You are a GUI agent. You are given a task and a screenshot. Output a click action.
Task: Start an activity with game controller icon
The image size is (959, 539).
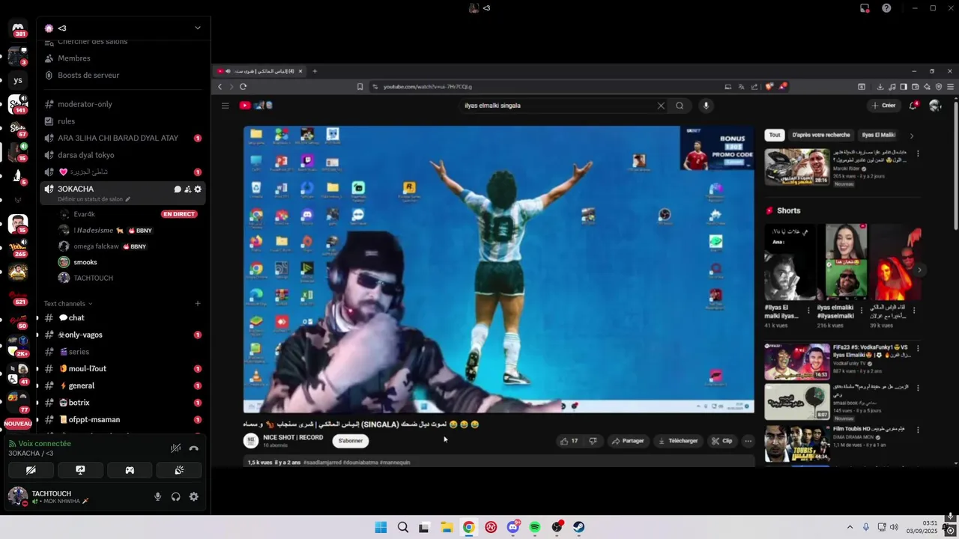(x=130, y=470)
